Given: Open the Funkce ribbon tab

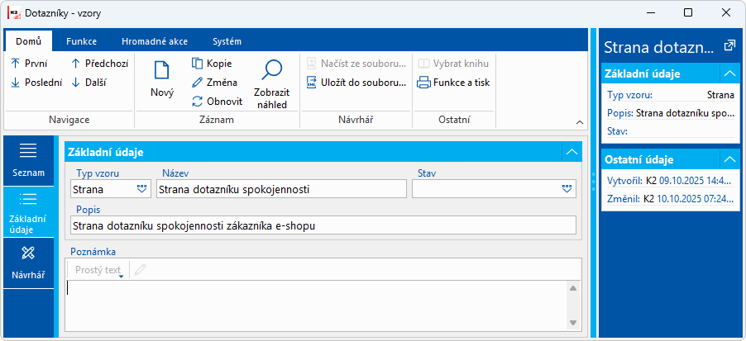Looking at the screenshot, I should (82, 41).
